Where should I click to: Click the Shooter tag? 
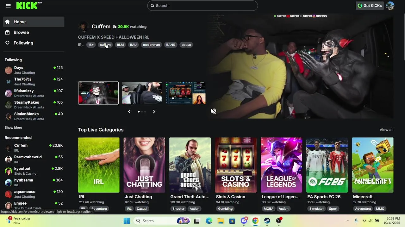tap(178, 209)
